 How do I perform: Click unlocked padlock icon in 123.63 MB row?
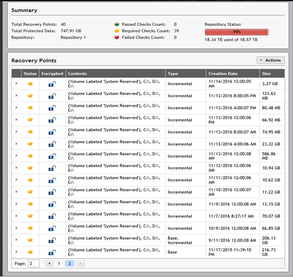52,96
